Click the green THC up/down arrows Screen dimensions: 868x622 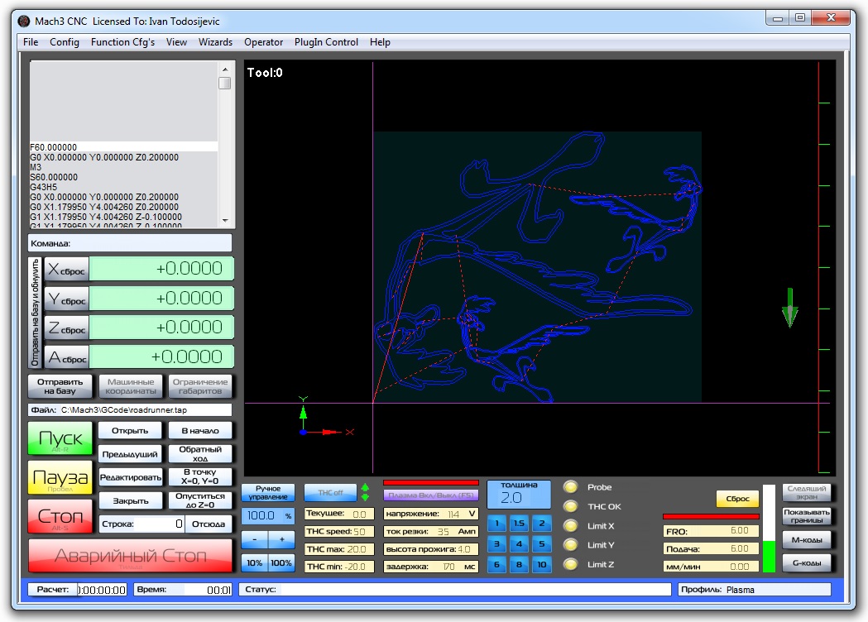pyautogui.click(x=365, y=492)
